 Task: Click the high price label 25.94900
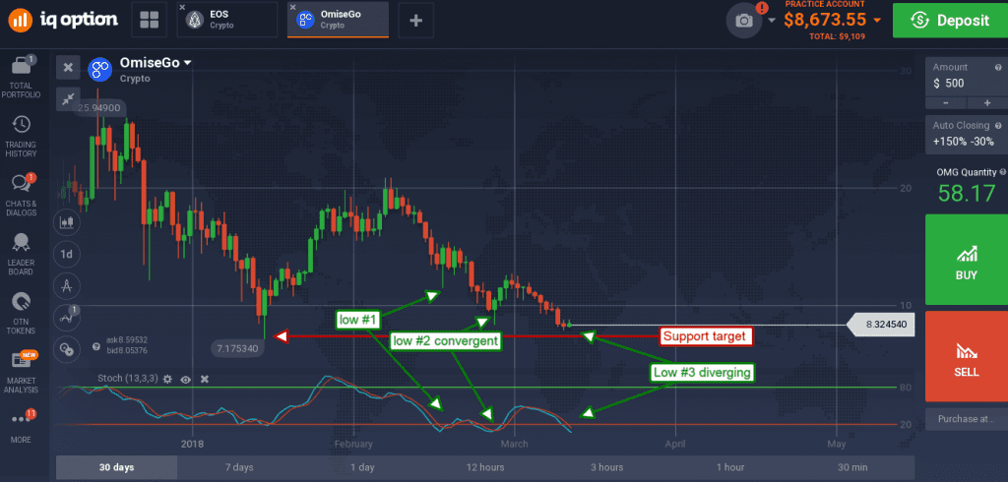[x=100, y=108]
